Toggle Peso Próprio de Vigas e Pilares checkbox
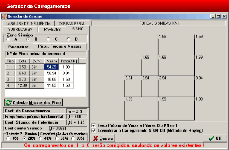The width and height of the screenshot is (229, 150). pyautogui.click(x=93, y=125)
